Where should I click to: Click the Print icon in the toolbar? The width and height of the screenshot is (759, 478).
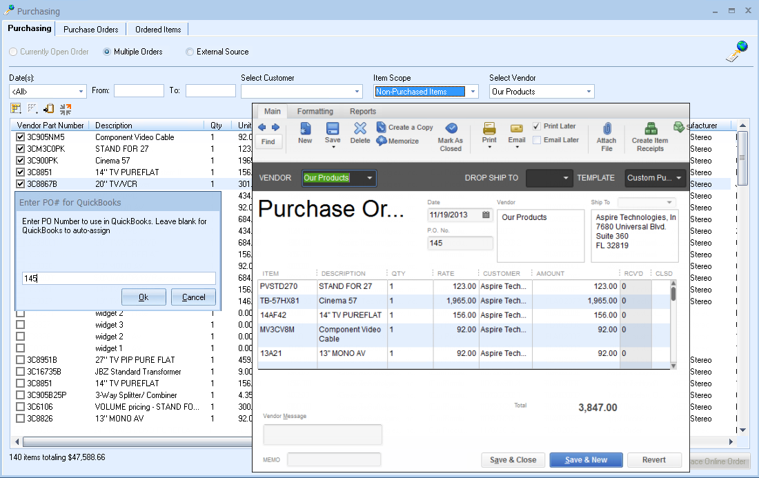coord(489,129)
